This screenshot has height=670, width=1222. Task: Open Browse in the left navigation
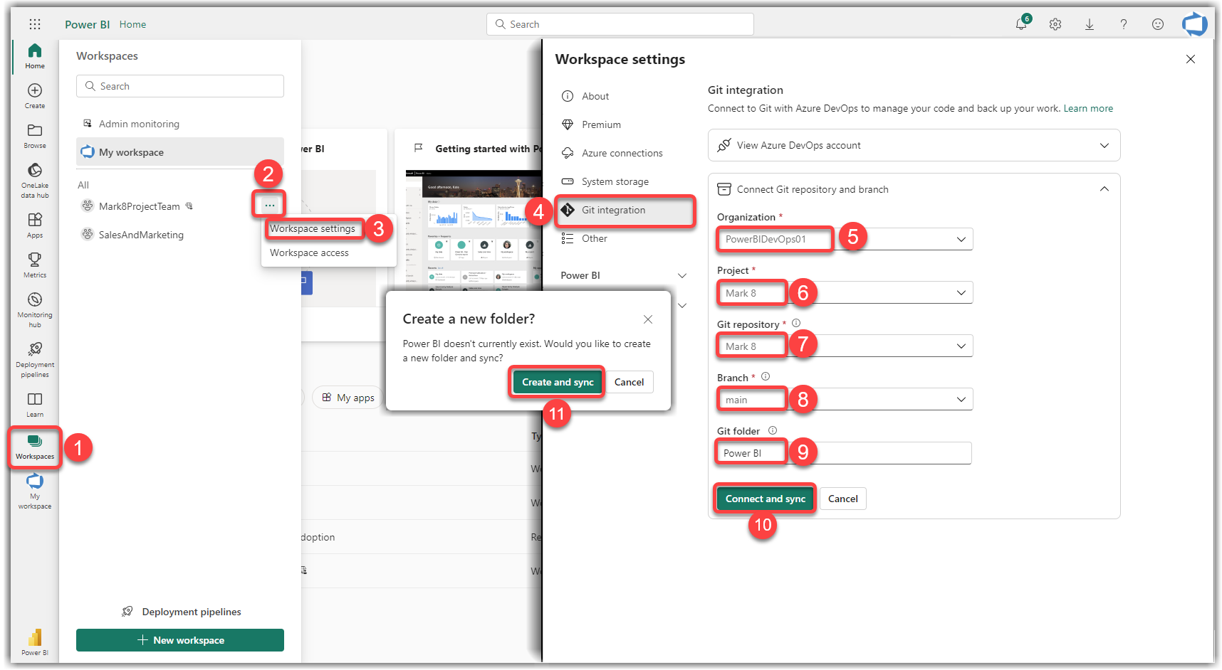click(35, 136)
